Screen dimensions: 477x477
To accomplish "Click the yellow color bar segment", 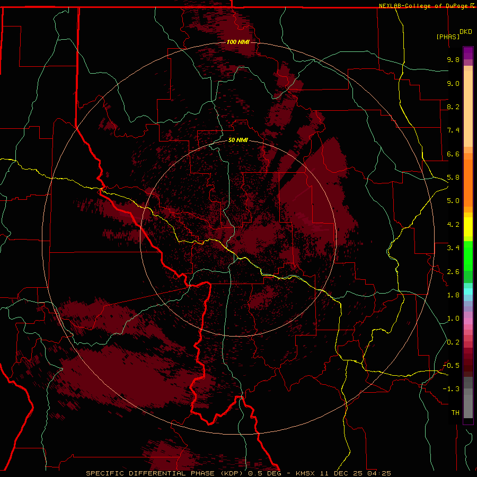I will (468, 227).
